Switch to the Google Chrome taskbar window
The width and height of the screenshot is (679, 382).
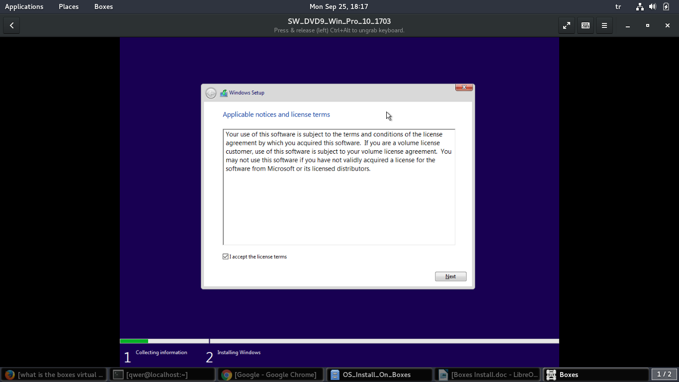tap(270, 375)
